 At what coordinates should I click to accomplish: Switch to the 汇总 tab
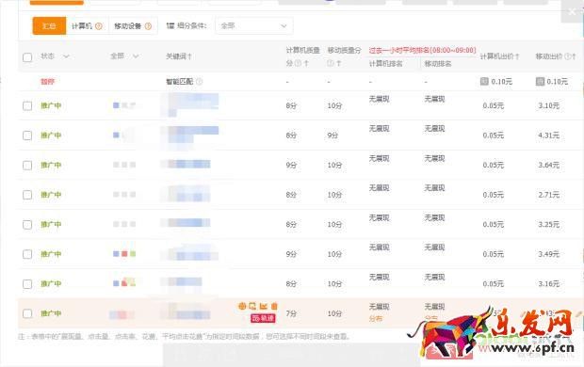(x=49, y=25)
